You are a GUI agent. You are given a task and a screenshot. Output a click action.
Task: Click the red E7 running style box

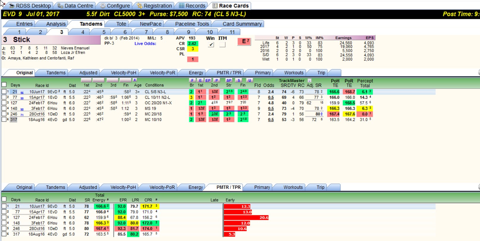point(245,42)
